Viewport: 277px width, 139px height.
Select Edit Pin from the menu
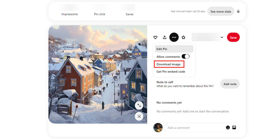coord(174,49)
